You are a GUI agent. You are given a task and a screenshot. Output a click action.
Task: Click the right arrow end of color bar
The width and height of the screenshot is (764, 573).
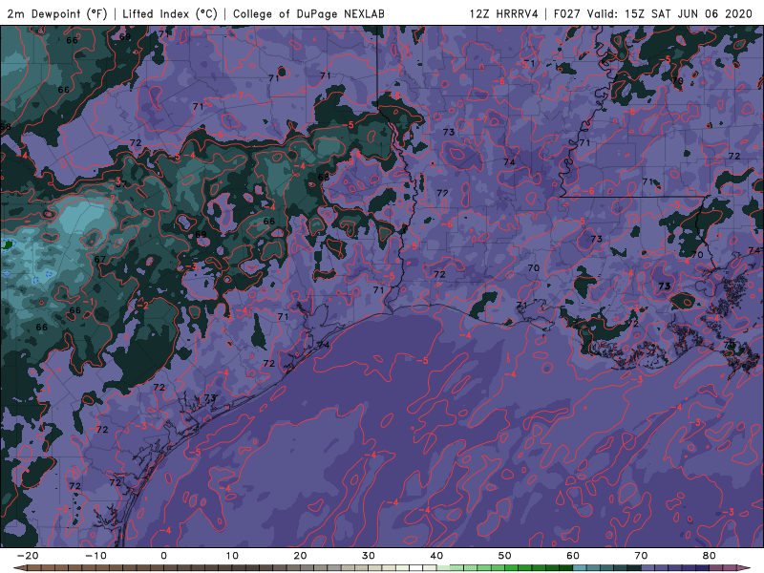click(x=744, y=568)
